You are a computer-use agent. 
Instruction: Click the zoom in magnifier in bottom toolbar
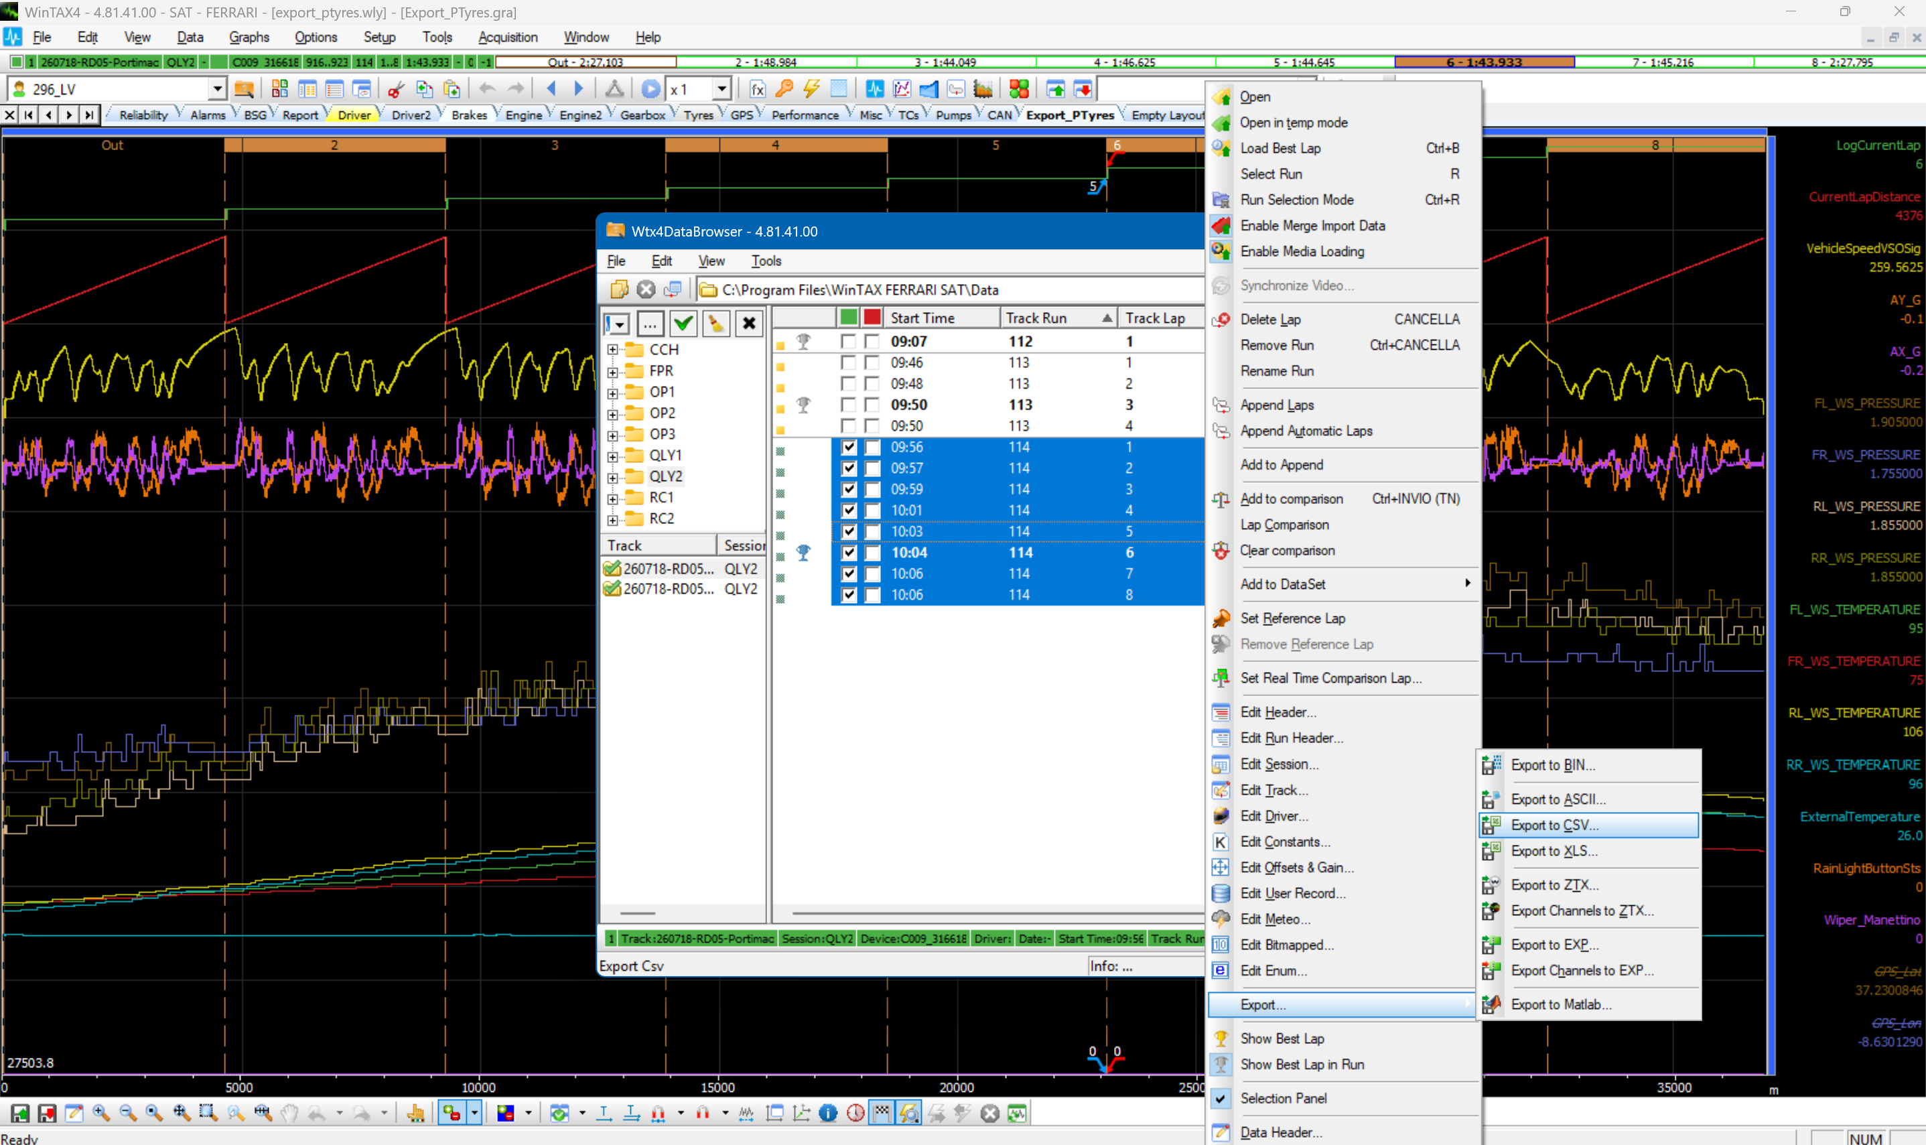[x=100, y=1113]
